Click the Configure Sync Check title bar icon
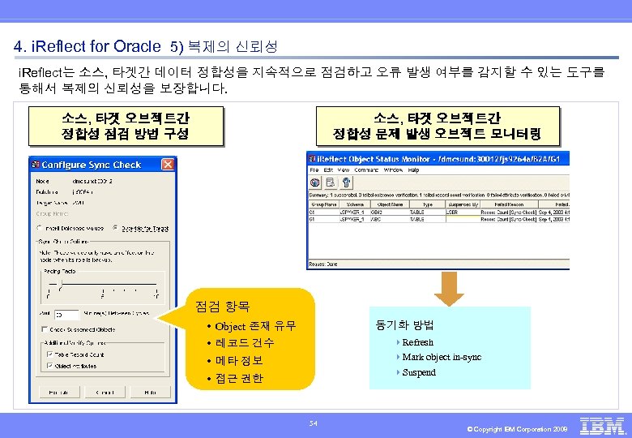The height and width of the screenshot is (438, 632). pyautogui.click(x=36, y=164)
